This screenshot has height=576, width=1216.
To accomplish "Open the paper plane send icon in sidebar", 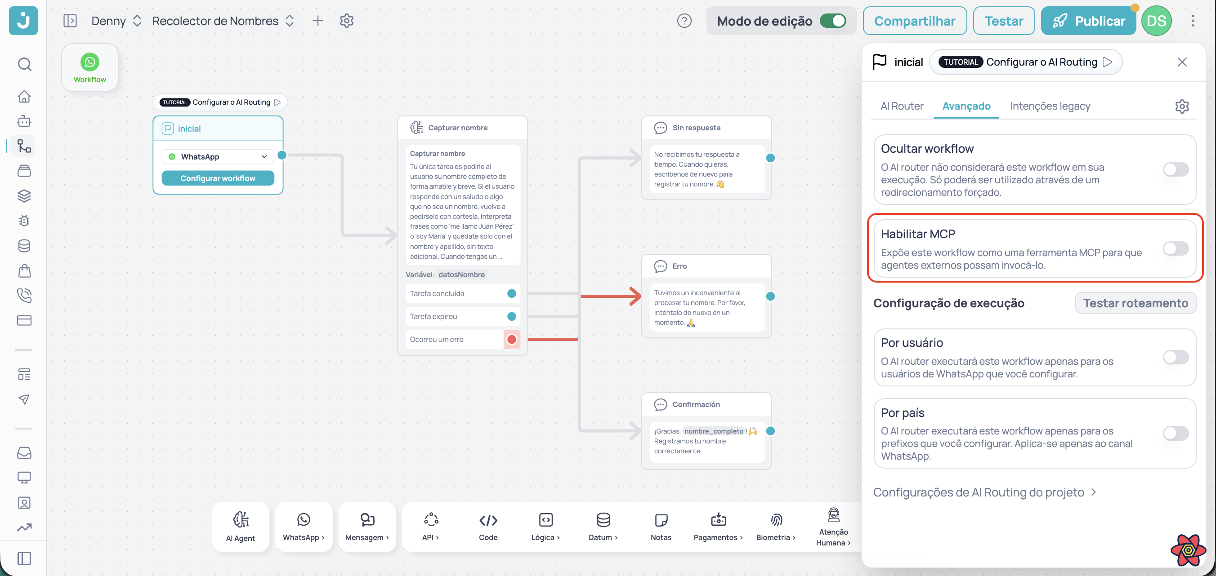I will click(24, 399).
